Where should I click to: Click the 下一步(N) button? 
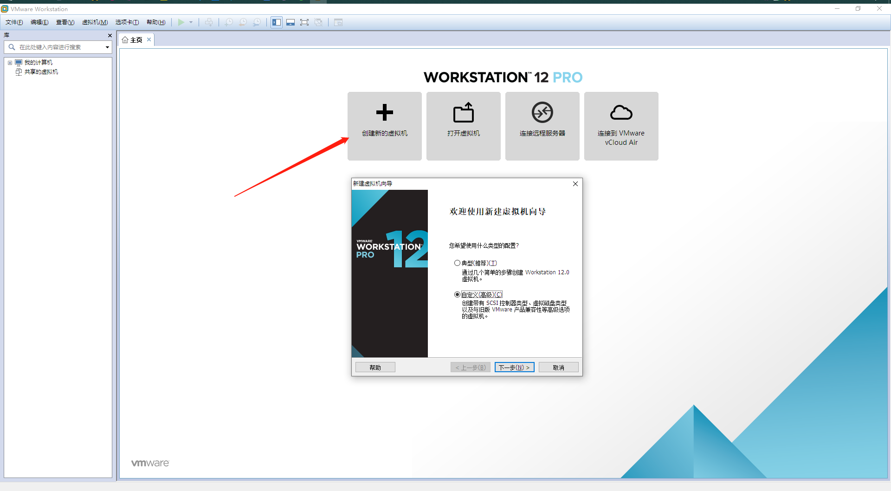coord(515,368)
